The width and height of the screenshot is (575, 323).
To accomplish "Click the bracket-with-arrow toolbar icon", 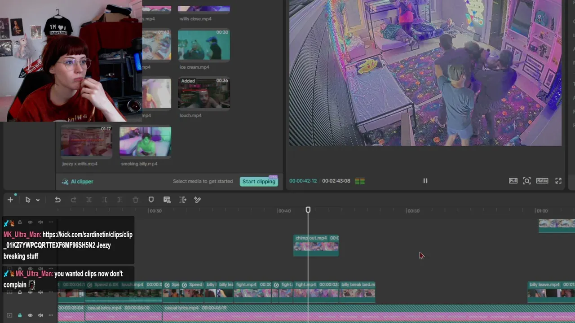I will [x=183, y=200].
